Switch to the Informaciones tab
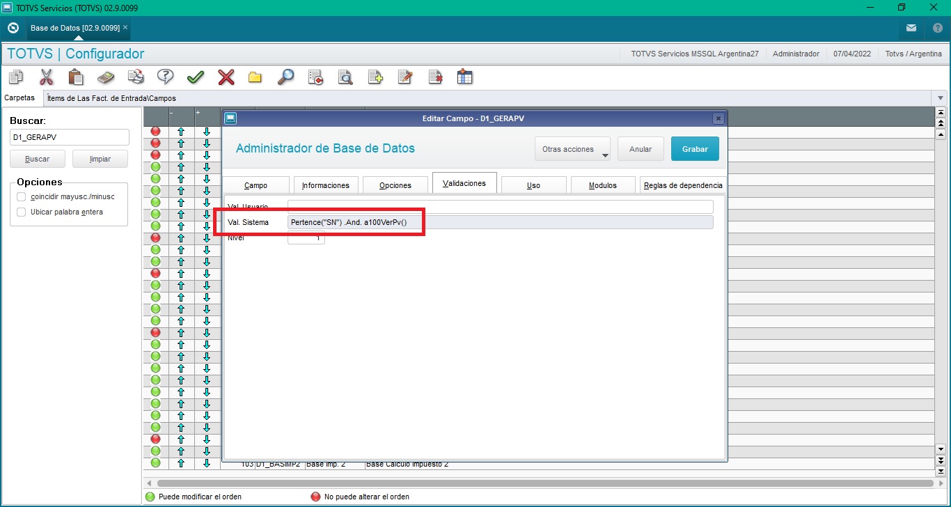951x507 pixels. click(x=326, y=185)
